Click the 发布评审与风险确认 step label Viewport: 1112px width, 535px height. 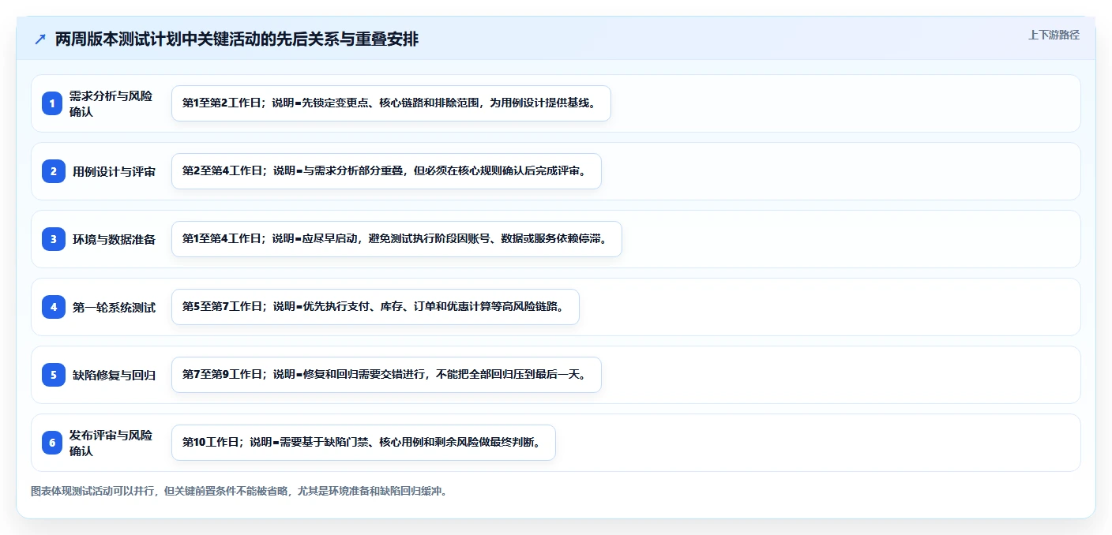pyautogui.click(x=111, y=443)
